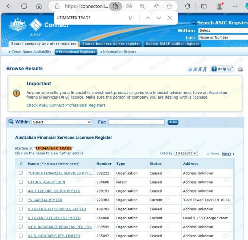
Task: Open the browser extensions puzzle icon
Action: tap(187, 6)
